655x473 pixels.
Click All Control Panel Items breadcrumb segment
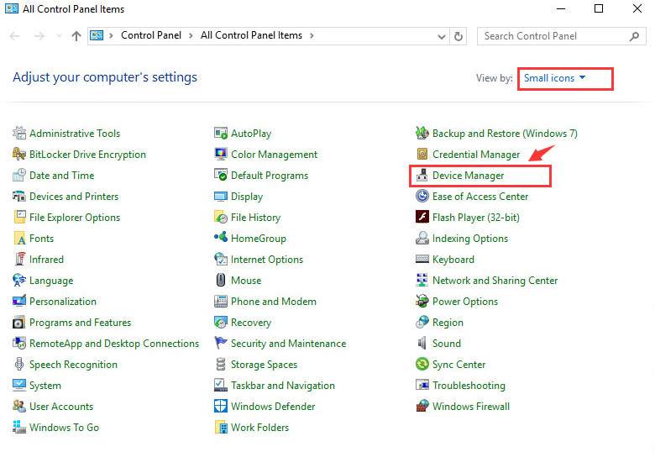(x=251, y=36)
